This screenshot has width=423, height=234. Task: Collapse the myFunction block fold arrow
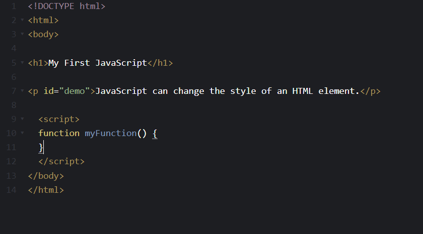(x=22, y=134)
